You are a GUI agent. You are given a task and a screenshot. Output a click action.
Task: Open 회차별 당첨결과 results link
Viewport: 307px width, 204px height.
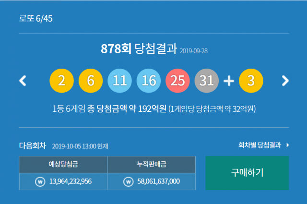(260, 145)
